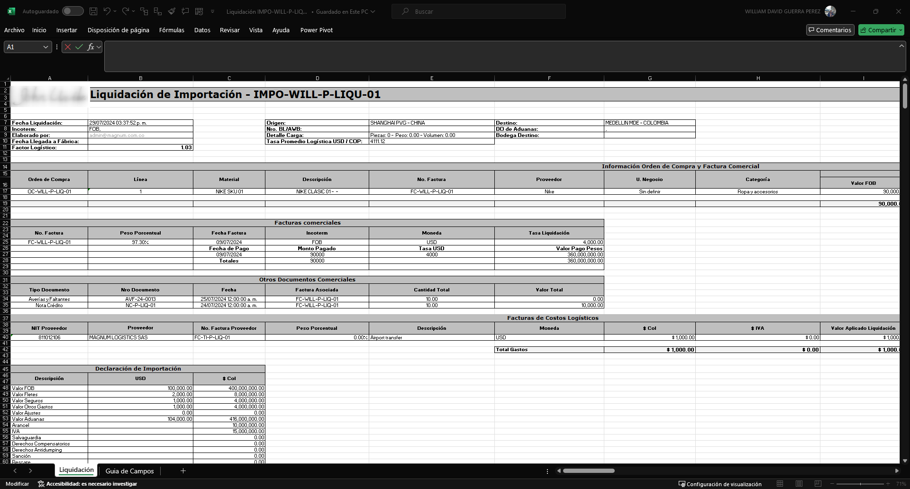Click the Redo arrow icon
This screenshot has height=489, width=910.
point(125,11)
